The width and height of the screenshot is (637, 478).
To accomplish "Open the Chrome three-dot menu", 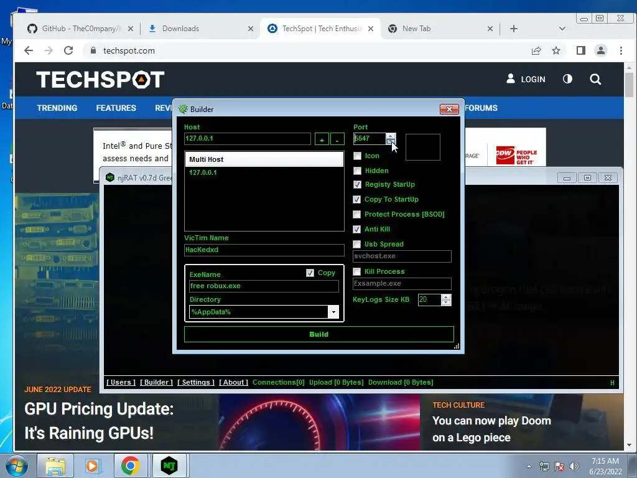I will [621, 50].
